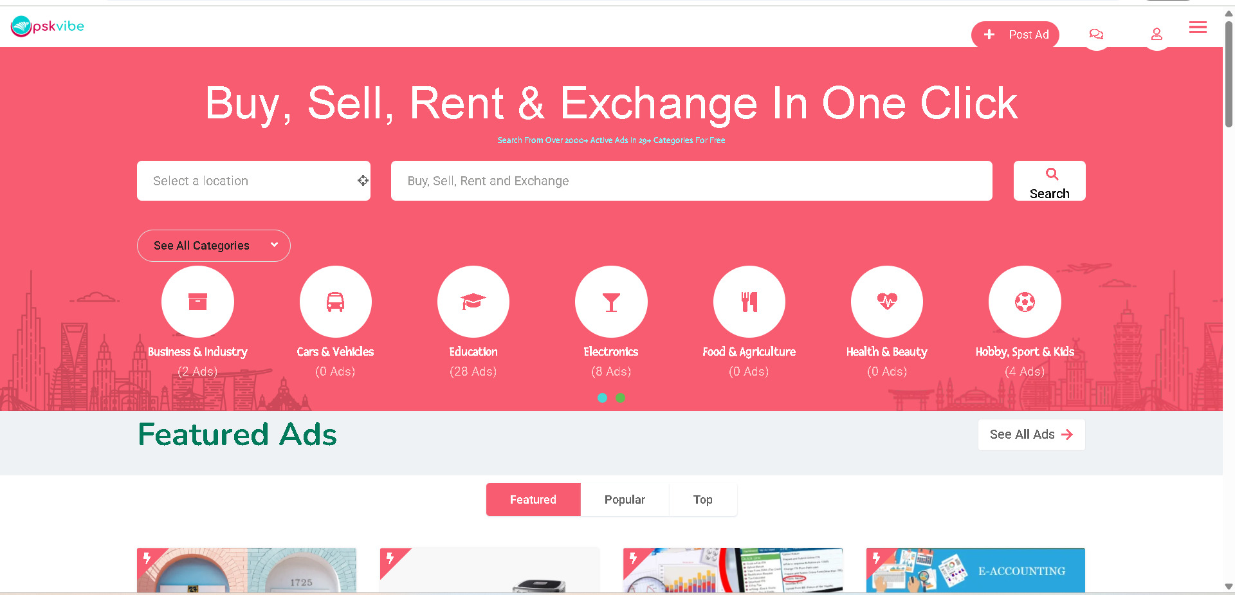The height and width of the screenshot is (595, 1235).
Task: Open the chat messages icon
Action: (x=1097, y=35)
